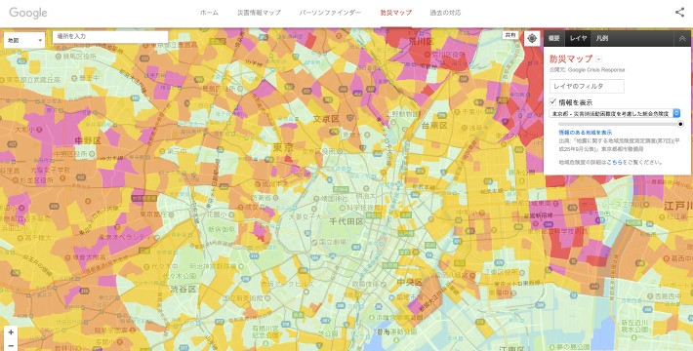
Task: Click the layer opacity slider handle
Action: 680,124
